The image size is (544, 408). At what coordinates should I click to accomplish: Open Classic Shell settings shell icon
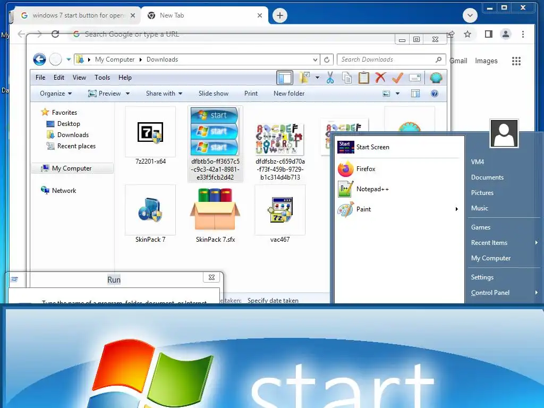coord(436,78)
